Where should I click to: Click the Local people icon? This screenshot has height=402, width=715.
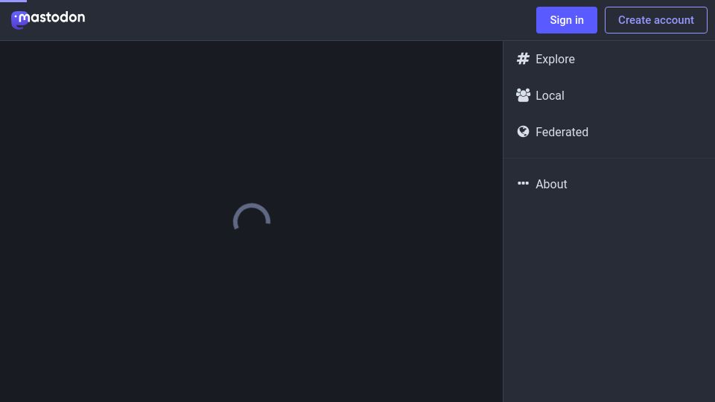pyautogui.click(x=523, y=95)
